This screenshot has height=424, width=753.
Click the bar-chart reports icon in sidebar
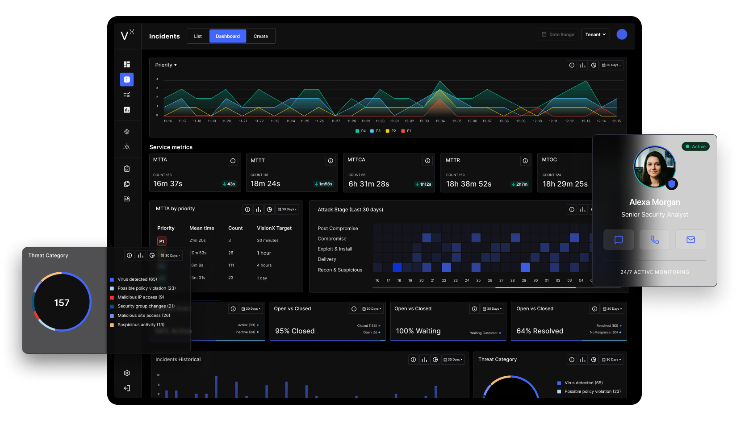pos(127,109)
